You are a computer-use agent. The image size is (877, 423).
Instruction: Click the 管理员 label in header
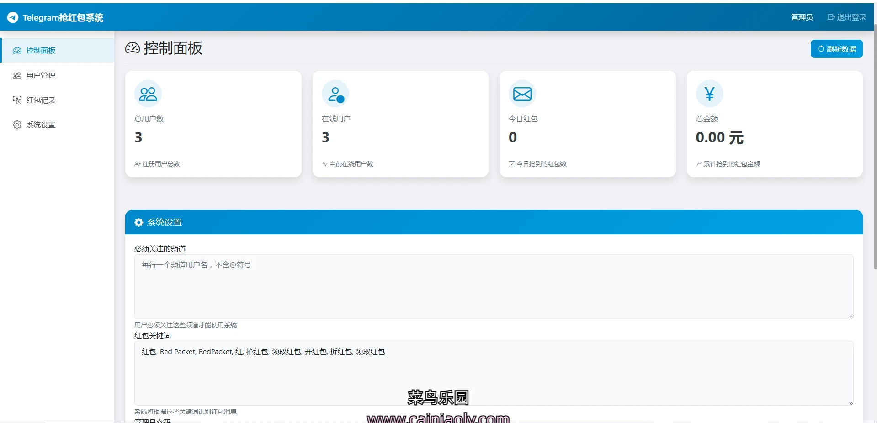(802, 17)
